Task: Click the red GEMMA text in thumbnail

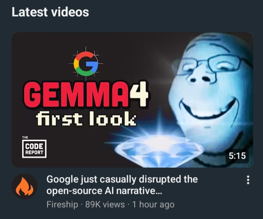Action: [76, 95]
